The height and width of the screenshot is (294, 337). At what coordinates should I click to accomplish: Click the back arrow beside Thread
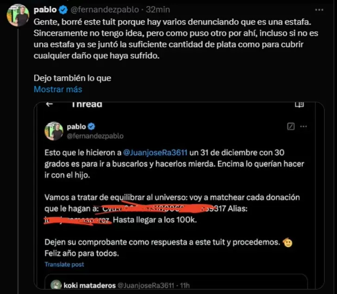point(50,105)
